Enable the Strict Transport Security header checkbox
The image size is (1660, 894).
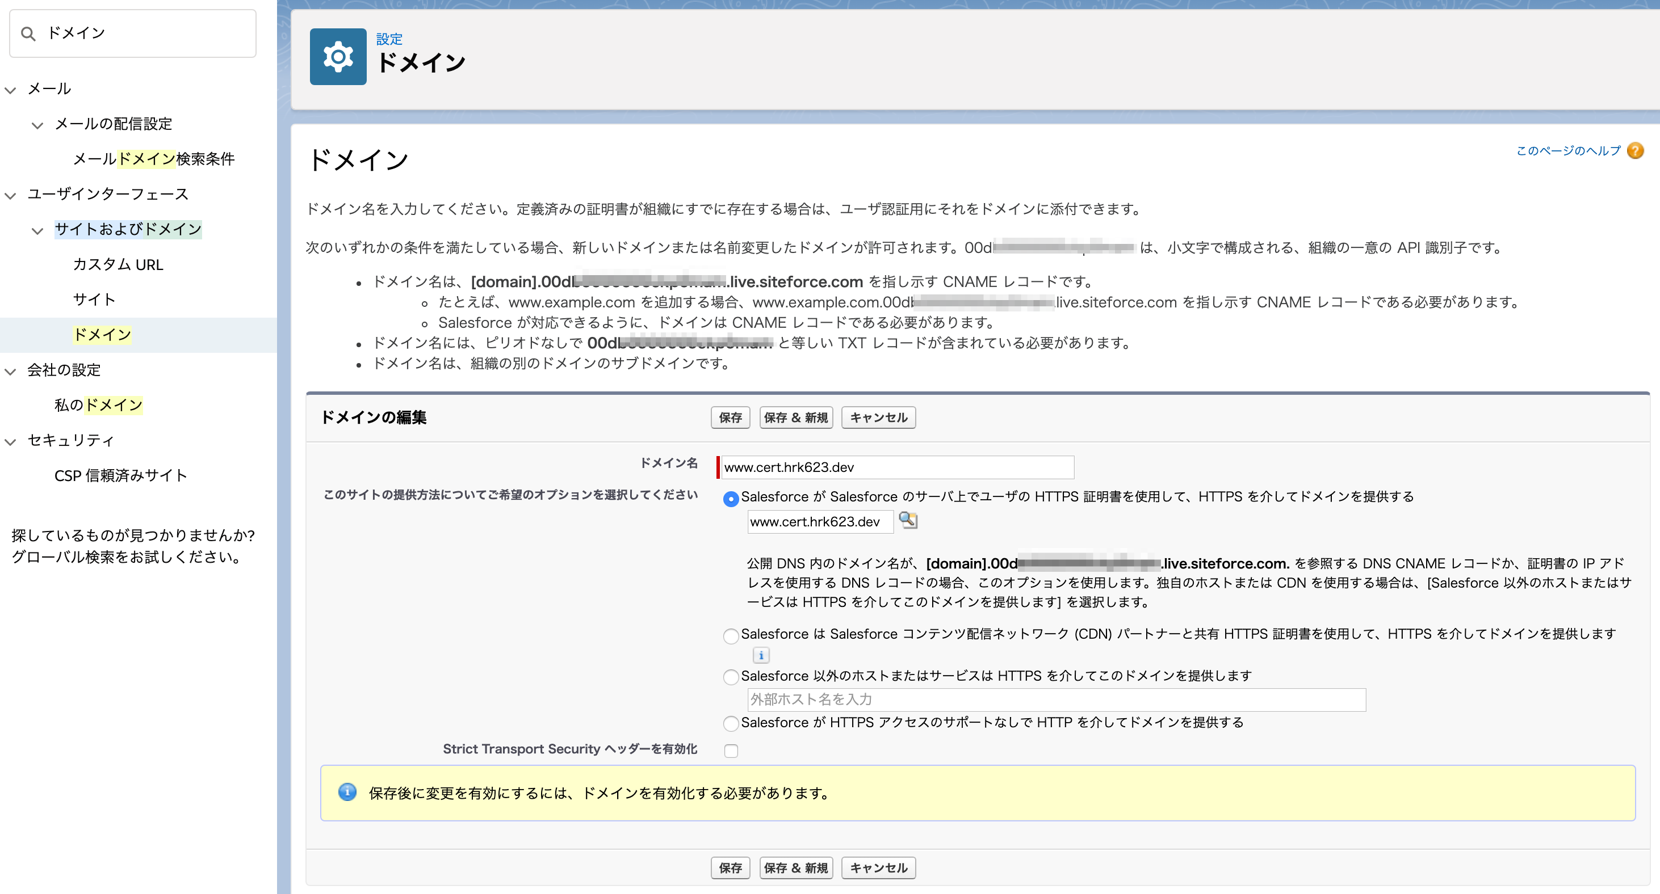pos(731,750)
